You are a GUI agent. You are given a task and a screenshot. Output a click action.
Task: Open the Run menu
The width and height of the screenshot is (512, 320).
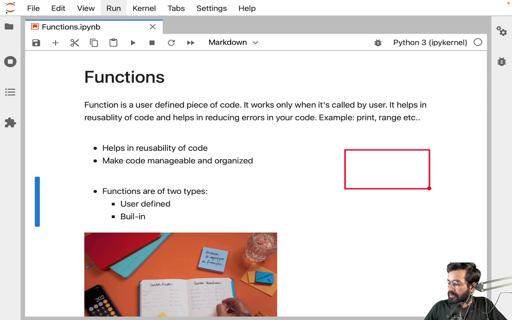[x=113, y=8]
